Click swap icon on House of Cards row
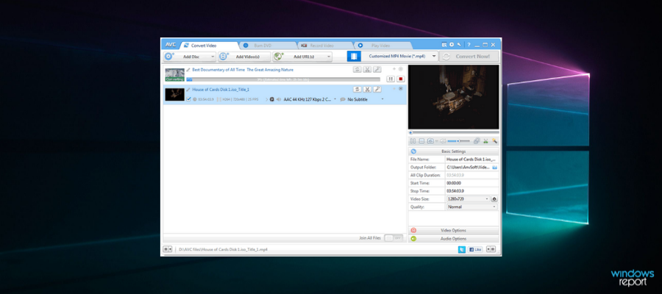 [x=357, y=90]
